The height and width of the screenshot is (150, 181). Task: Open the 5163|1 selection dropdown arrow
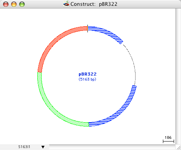coord(43,147)
